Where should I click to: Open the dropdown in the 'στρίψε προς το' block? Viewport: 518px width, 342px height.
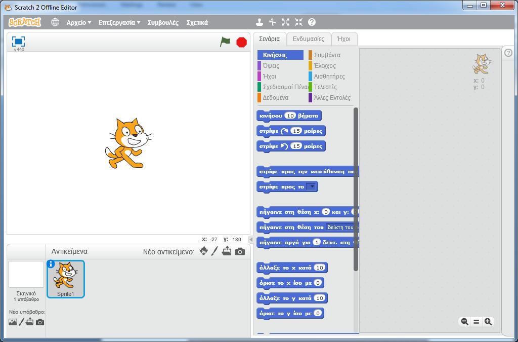(312, 187)
